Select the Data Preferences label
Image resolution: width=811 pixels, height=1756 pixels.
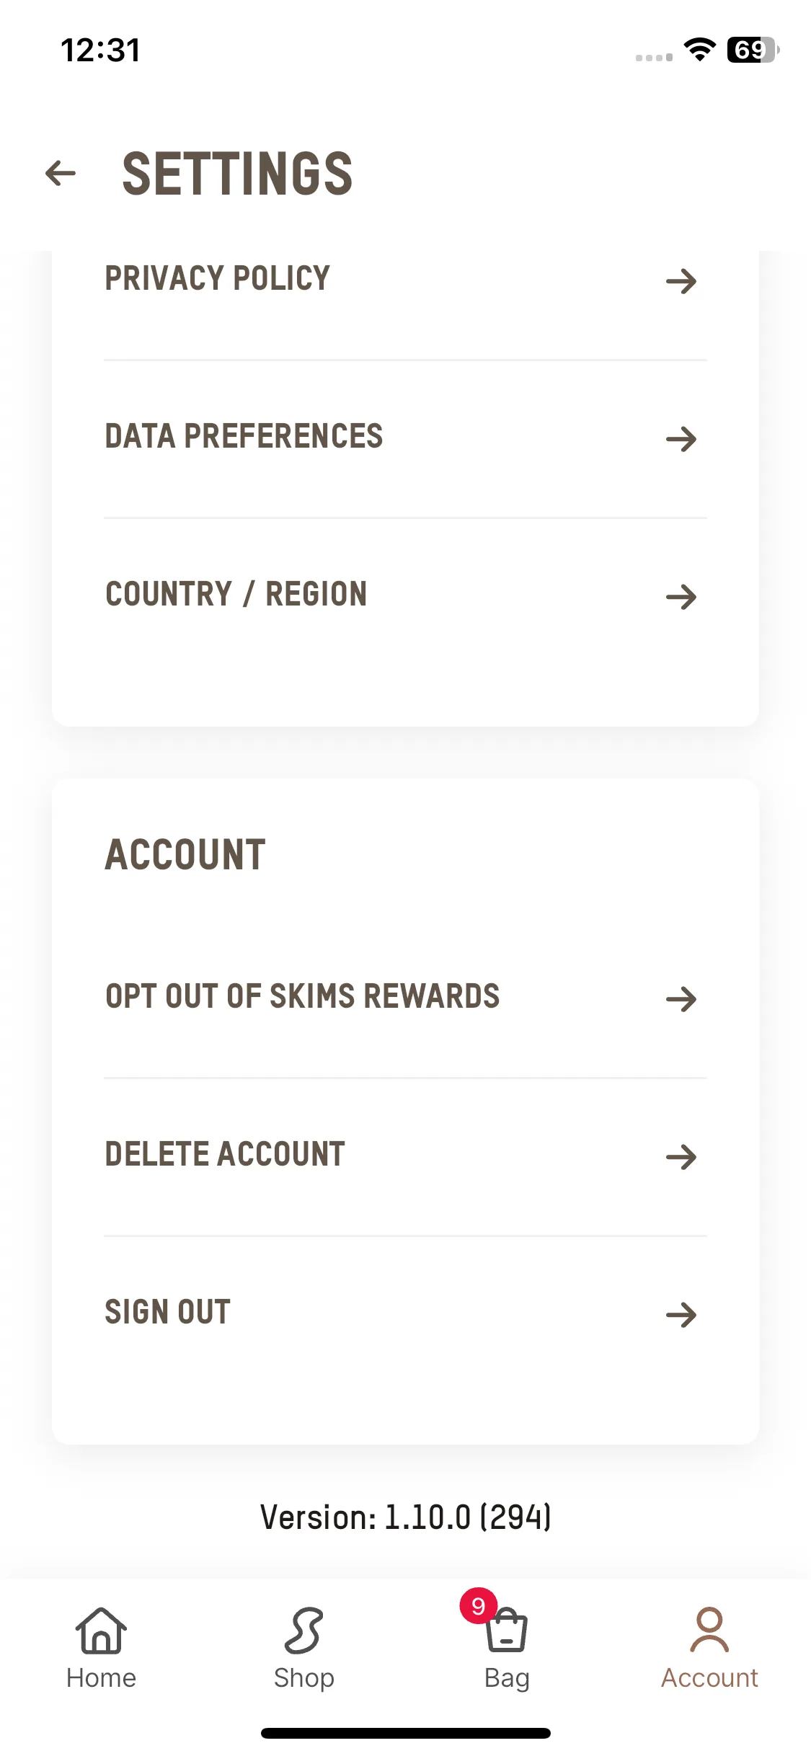[x=244, y=436]
